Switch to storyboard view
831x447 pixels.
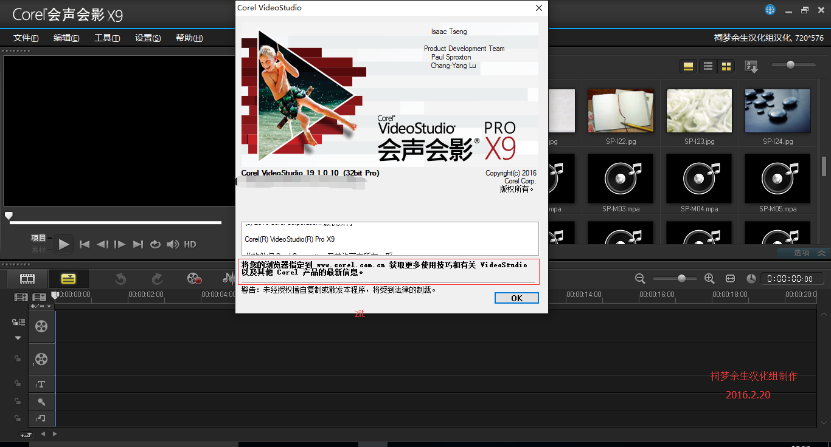pos(27,279)
